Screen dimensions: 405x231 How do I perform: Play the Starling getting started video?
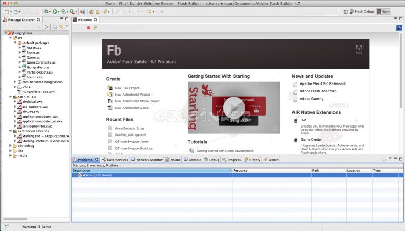pyautogui.click(x=234, y=108)
